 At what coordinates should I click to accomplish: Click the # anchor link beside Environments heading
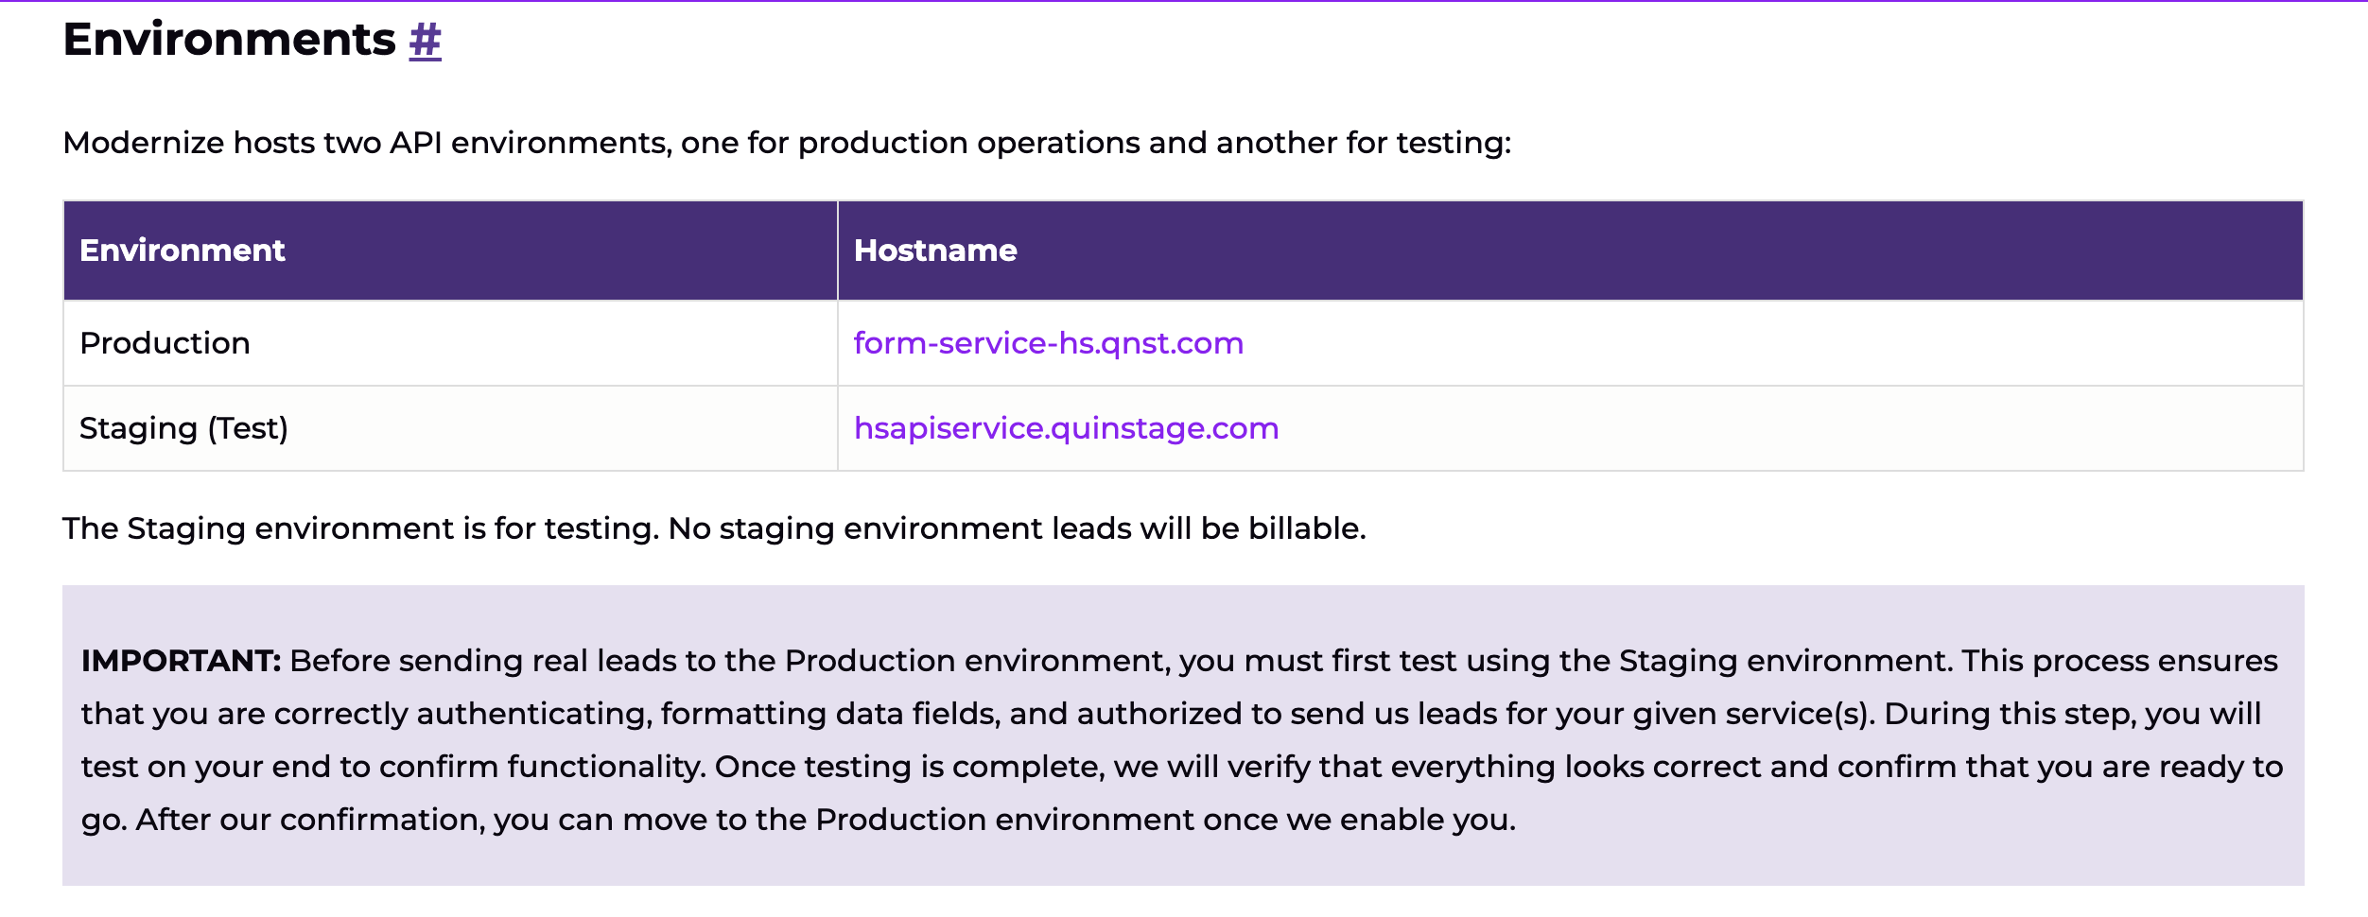click(x=425, y=41)
